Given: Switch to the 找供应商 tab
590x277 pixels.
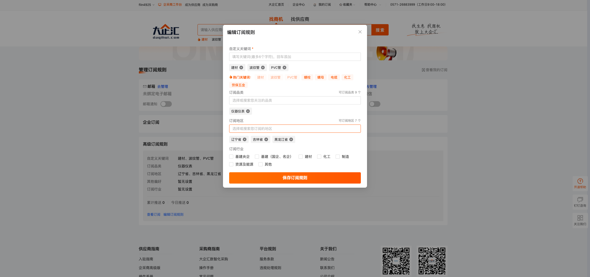Looking at the screenshot, I should 300,19.
